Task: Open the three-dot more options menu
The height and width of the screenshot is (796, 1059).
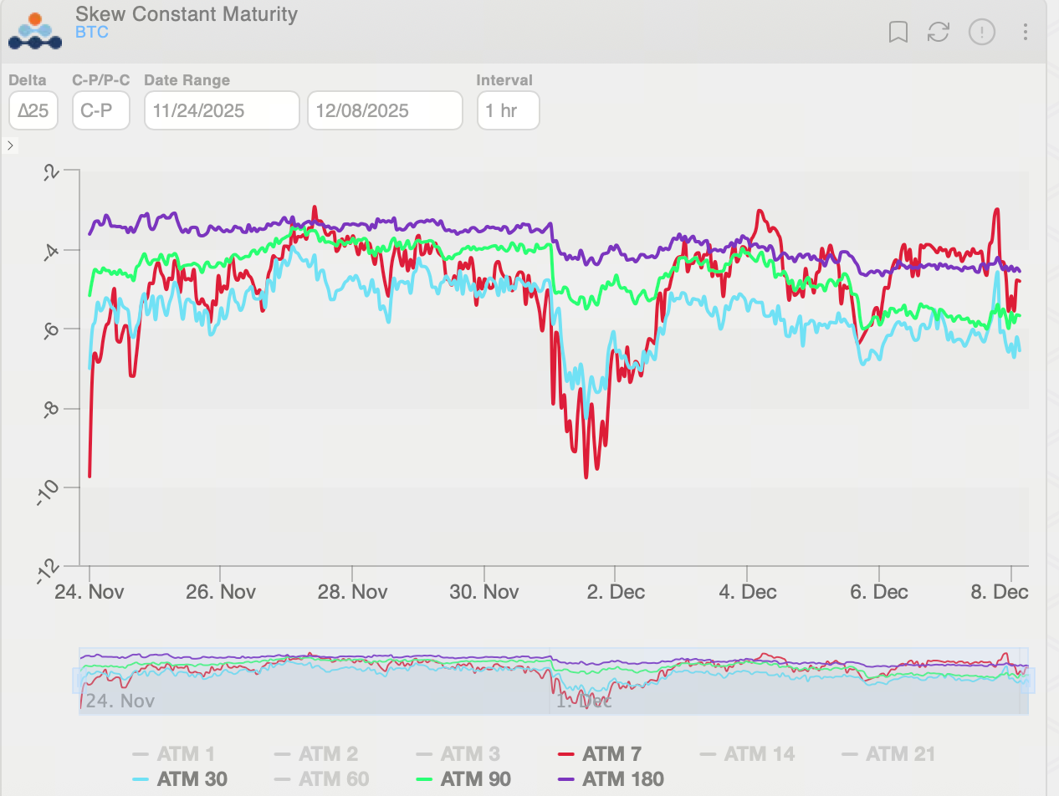Action: 1025,33
